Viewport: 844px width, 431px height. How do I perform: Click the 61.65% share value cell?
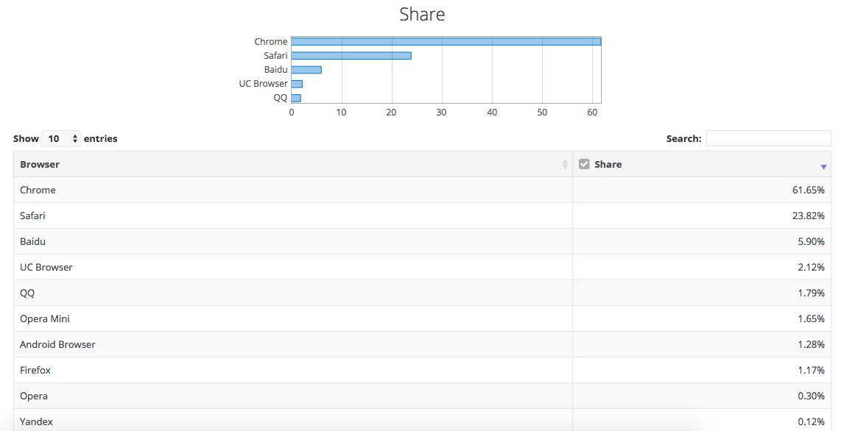click(701, 190)
